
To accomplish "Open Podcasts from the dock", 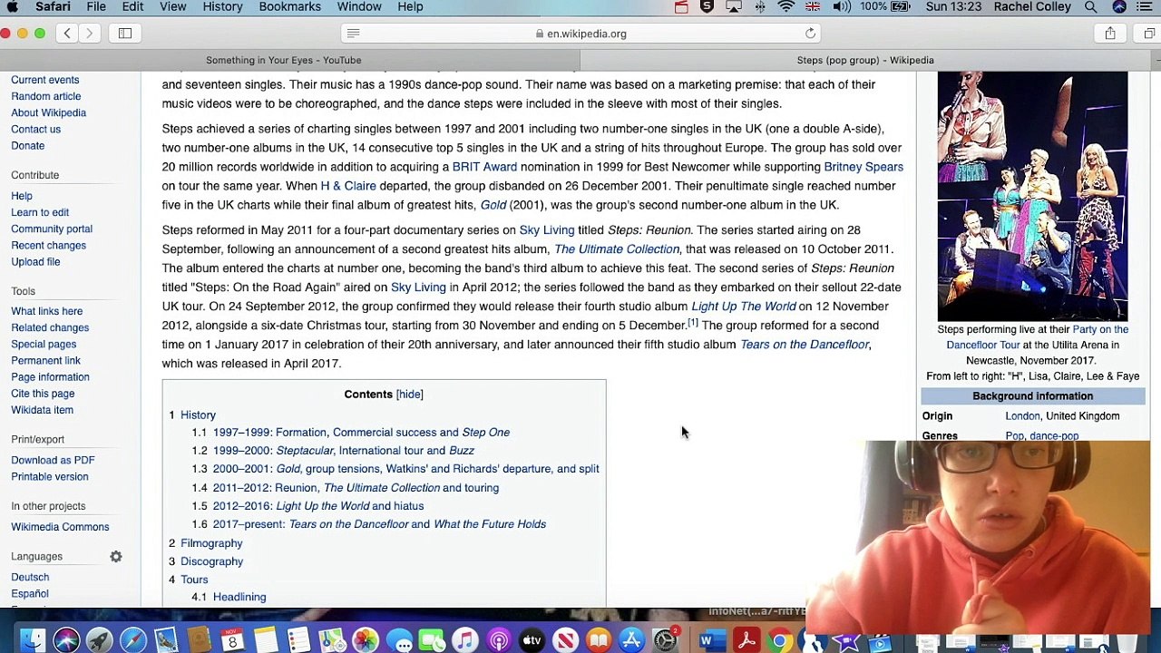I will [499, 640].
